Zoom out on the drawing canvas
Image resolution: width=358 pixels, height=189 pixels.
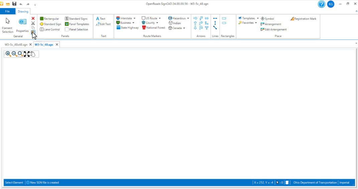coord(14,54)
